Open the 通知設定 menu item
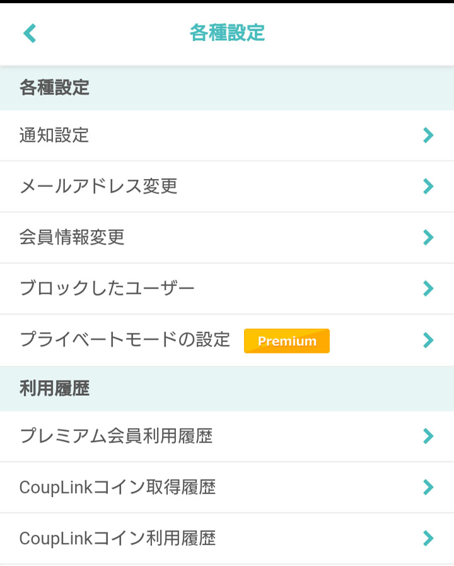The height and width of the screenshot is (566, 454). (x=227, y=136)
